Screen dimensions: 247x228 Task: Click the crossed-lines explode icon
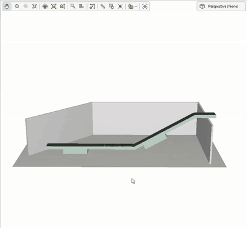point(120,6)
